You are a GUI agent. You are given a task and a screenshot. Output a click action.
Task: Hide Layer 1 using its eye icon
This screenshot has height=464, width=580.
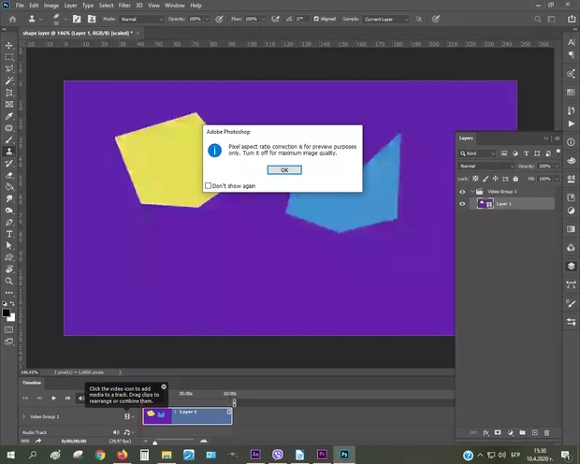coord(462,203)
